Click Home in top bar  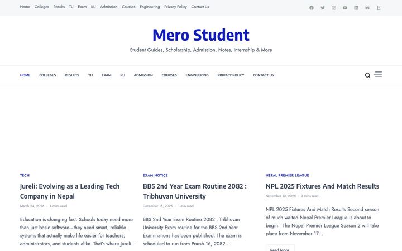point(25,7)
